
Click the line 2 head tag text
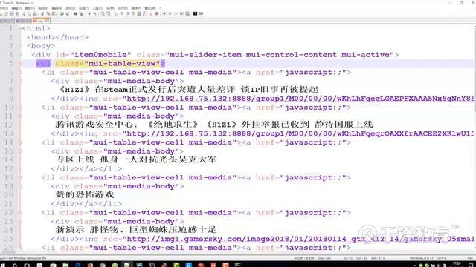tap(58, 37)
